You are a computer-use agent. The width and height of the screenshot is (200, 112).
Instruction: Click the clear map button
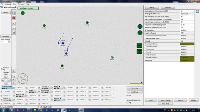pyautogui.click(x=6, y=36)
